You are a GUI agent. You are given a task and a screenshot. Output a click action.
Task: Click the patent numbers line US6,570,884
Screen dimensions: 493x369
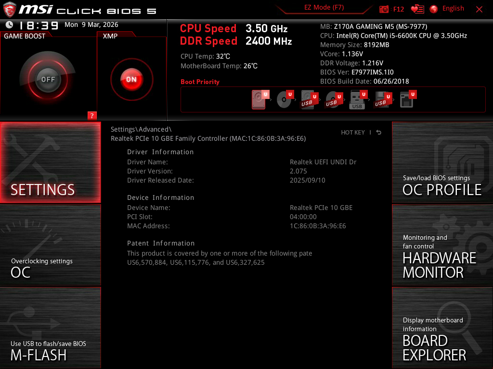(196, 262)
